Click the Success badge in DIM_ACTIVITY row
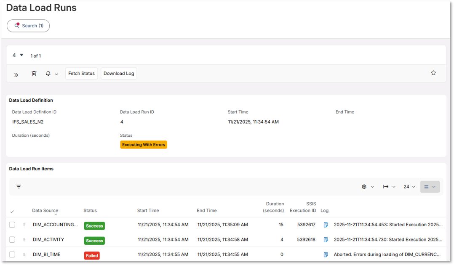454x265 pixels. tap(94, 241)
